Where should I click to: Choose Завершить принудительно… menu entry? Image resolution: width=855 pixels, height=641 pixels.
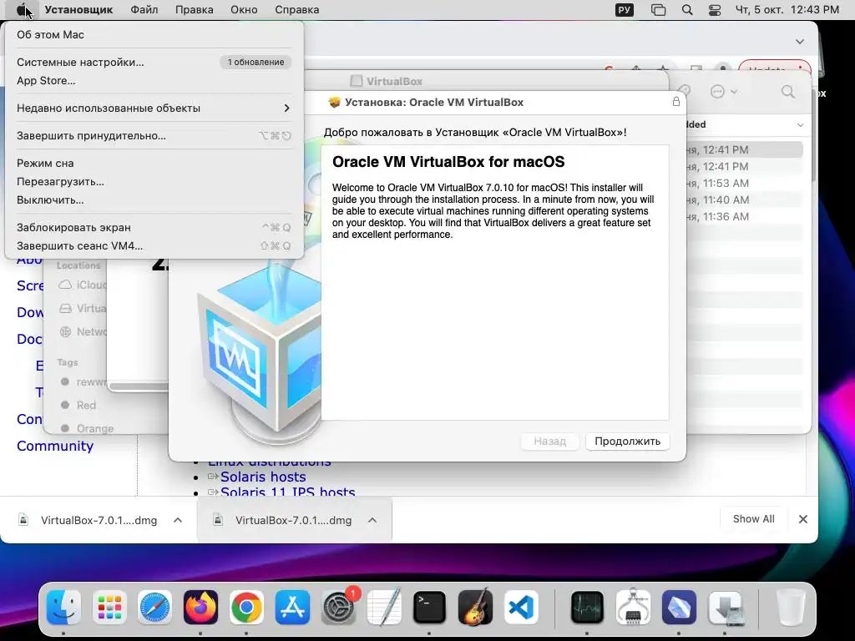point(154,136)
